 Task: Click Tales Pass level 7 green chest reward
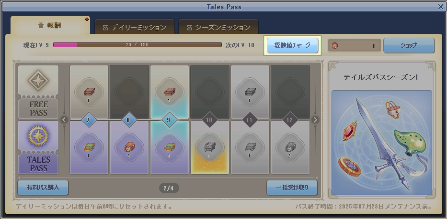click(89, 147)
